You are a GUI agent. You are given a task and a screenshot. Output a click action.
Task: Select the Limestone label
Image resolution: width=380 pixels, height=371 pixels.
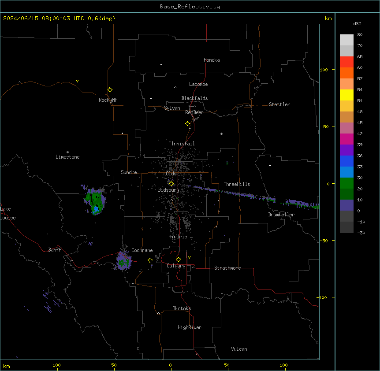67,157
